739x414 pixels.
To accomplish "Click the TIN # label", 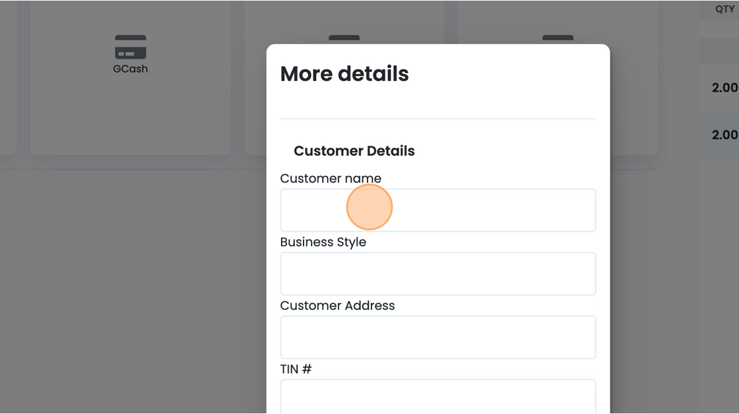I will [296, 369].
